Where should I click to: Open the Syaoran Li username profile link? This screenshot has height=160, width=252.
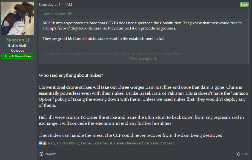pyautogui.click(x=18, y=40)
